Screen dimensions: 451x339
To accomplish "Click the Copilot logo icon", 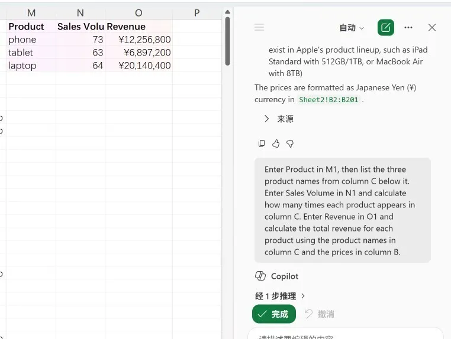I will tap(260, 276).
